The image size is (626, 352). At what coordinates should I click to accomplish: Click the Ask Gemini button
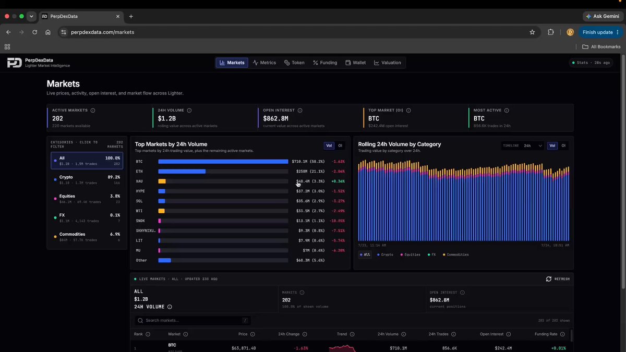[x=603, y=16]
